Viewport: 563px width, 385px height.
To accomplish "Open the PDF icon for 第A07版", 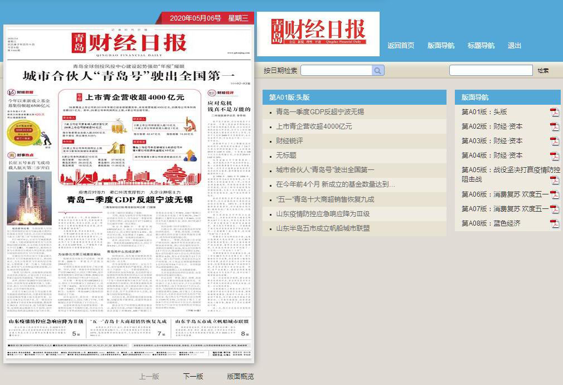I will (555, 209).
